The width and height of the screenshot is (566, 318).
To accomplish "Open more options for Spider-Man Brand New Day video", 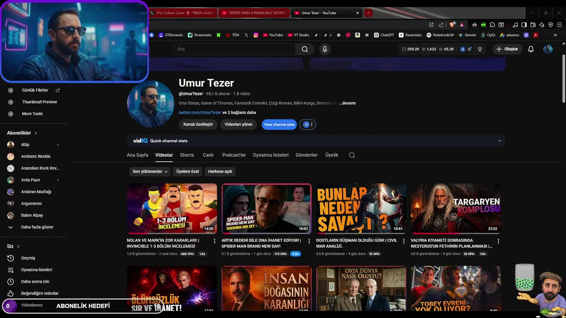I will (x=309, y=241).
